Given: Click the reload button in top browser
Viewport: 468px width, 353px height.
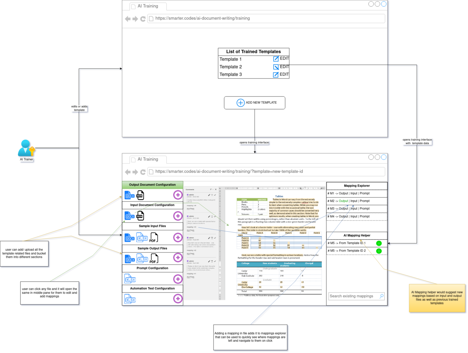Looking at the screenshot, I should [143, 19].
